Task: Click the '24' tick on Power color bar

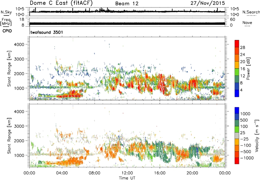Action: (242, 55)
